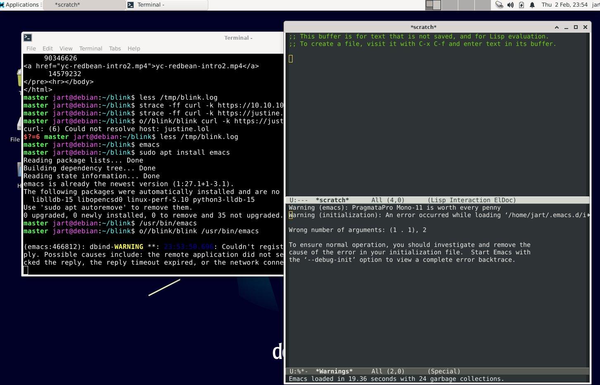Place the cursor in the scratch buffer's empty line
The height and width of the screenshot is (385, 600).
coord(437,59)
